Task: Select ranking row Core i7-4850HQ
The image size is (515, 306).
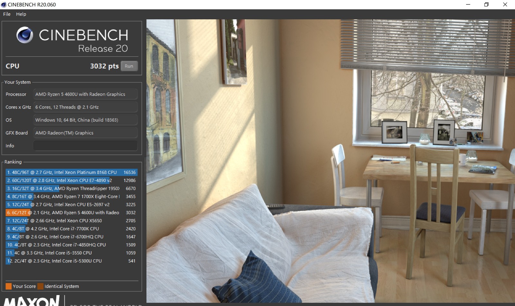Action: click(x=71, y=245)
